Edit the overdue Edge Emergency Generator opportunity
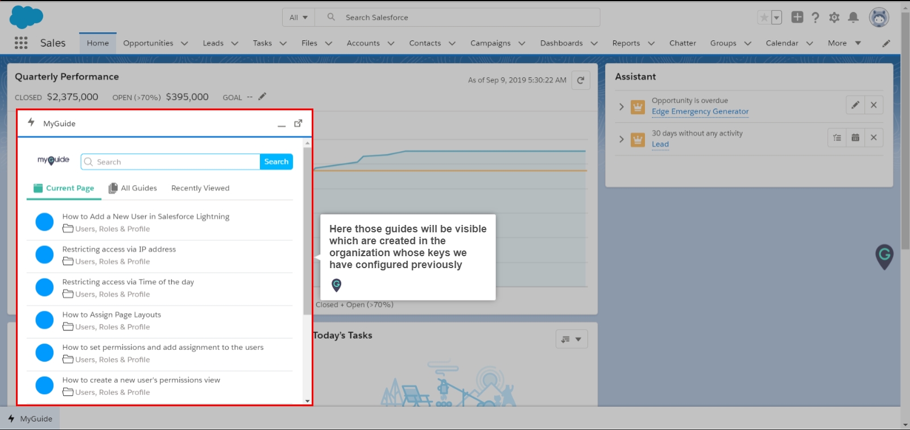 tap(855, 105)
